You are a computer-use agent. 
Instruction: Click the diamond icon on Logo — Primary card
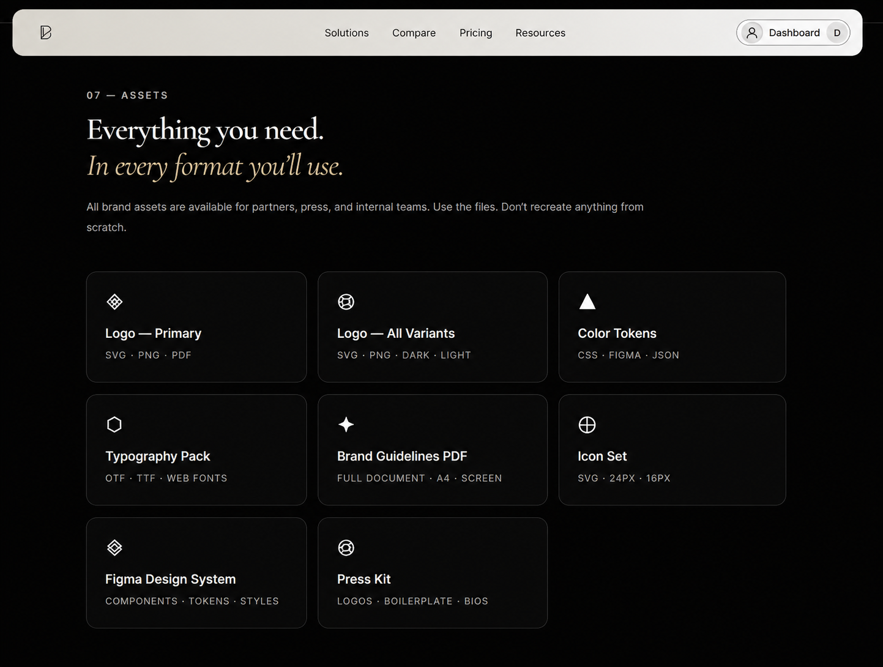click(x=114, y=302)
